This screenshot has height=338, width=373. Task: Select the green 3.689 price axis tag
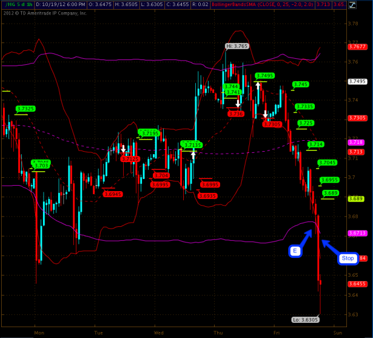click(x=356, y=198)
